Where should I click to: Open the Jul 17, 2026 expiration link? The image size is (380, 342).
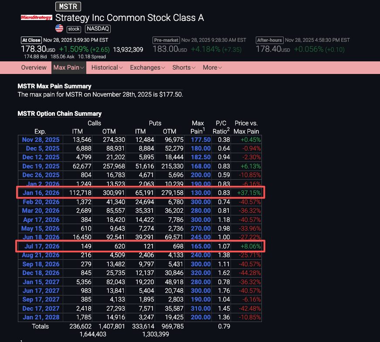coord(42,246)
